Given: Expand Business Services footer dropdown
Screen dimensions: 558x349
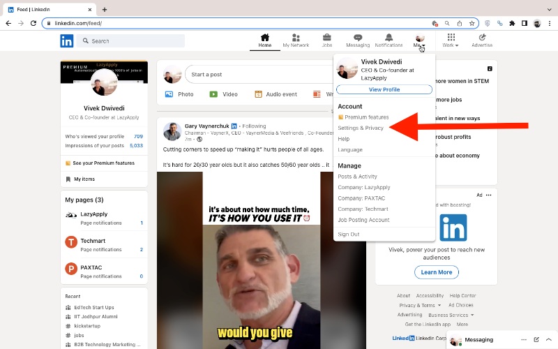Looking at the screenshot, I should point(451,315).
